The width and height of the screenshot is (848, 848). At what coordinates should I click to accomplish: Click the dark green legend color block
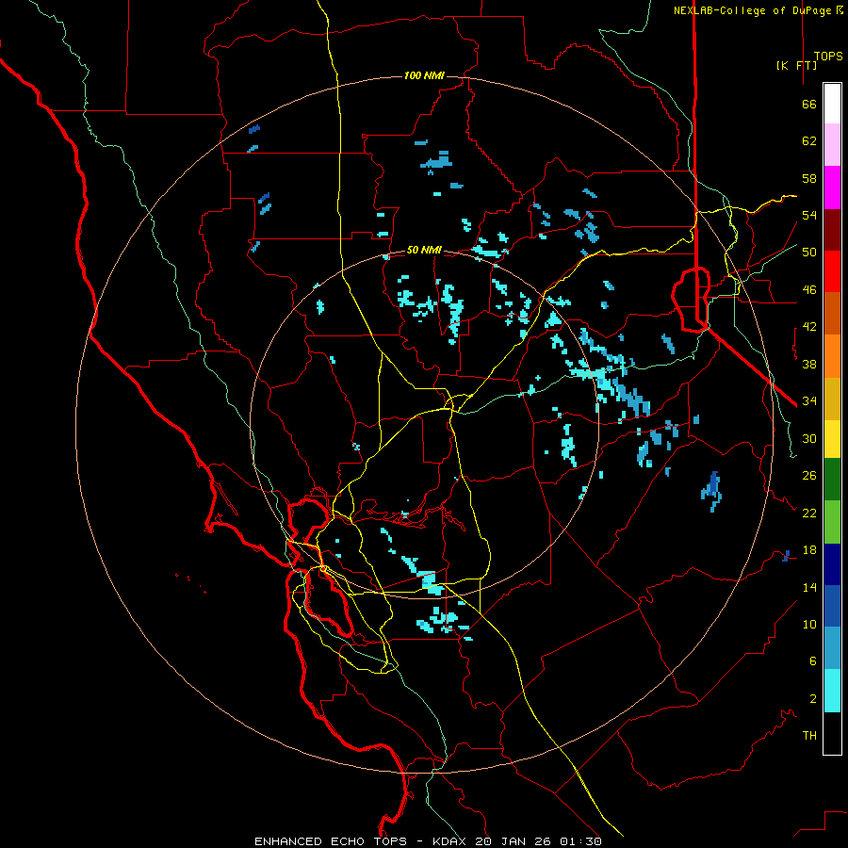coord(832,479)
